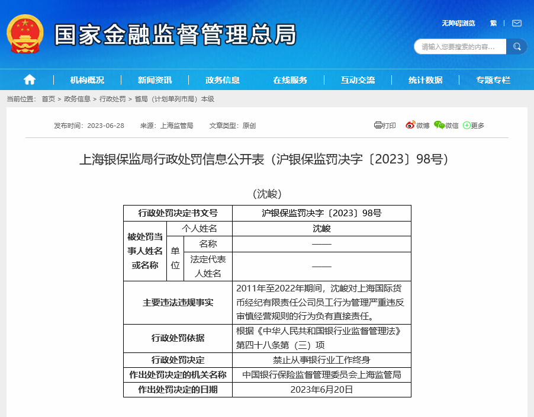Select the article title ending 98号
Viewport: 534px width, 417px height.
pyautogui.click(x=263, y=159)
